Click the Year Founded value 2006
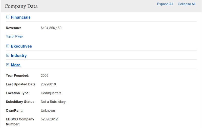Image resolution: width=202 pixels, height=128 pixels. (x=44, y=75)
